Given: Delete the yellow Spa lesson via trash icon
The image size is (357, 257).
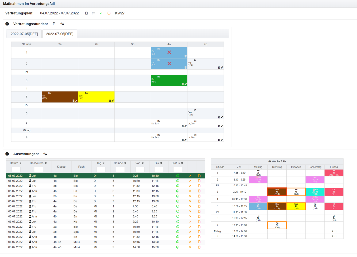Looking at the screenshot, I should (110, 101).
